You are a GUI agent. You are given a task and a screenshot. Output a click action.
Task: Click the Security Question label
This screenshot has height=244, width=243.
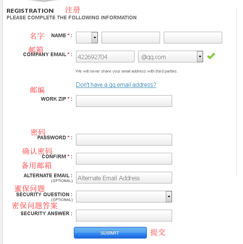coord(44,195)
